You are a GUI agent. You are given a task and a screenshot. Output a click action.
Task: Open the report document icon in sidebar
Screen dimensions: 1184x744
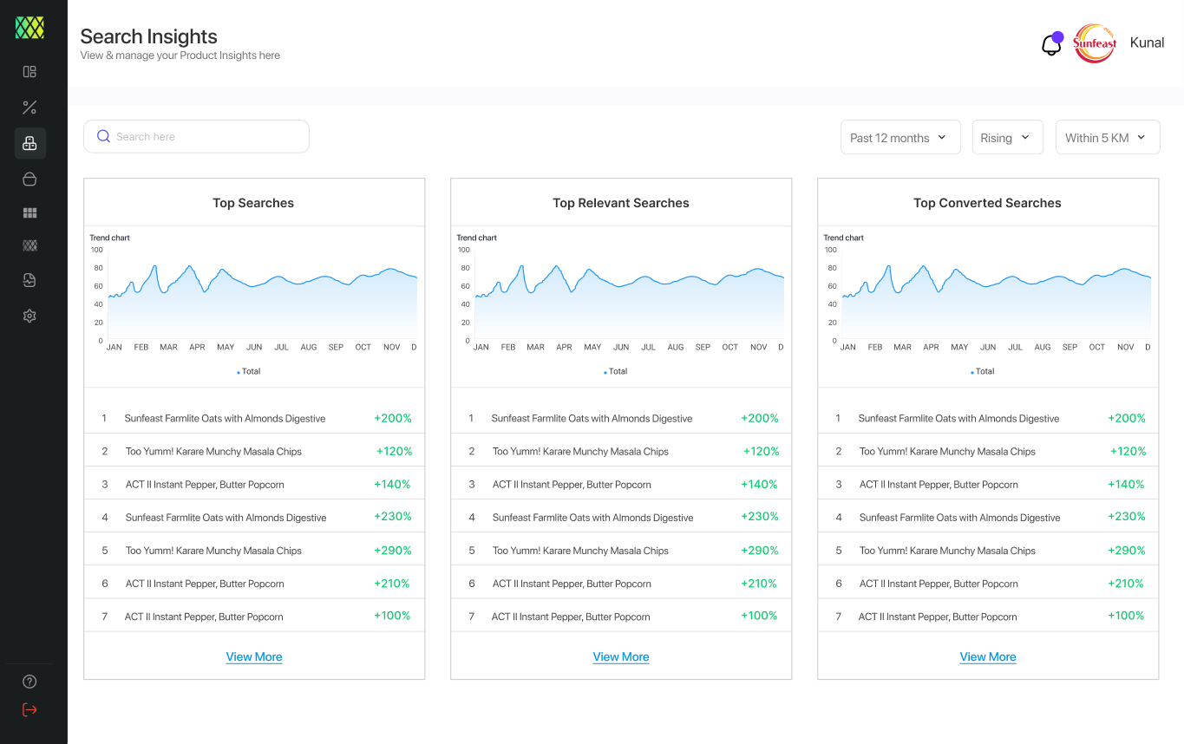(29, 281)
